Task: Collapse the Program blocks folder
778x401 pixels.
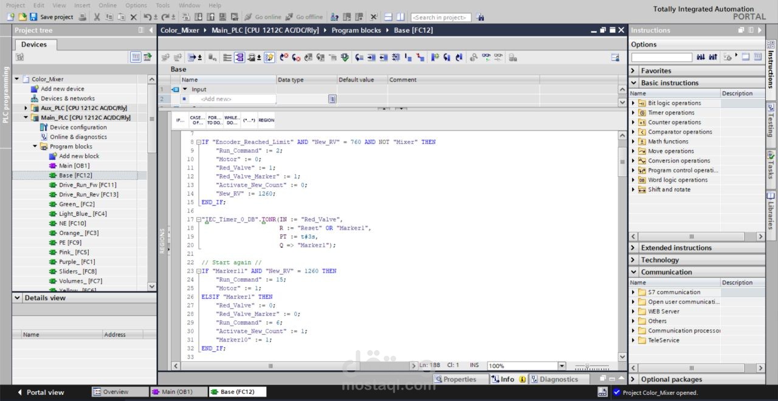Action: tap(35, 146)
